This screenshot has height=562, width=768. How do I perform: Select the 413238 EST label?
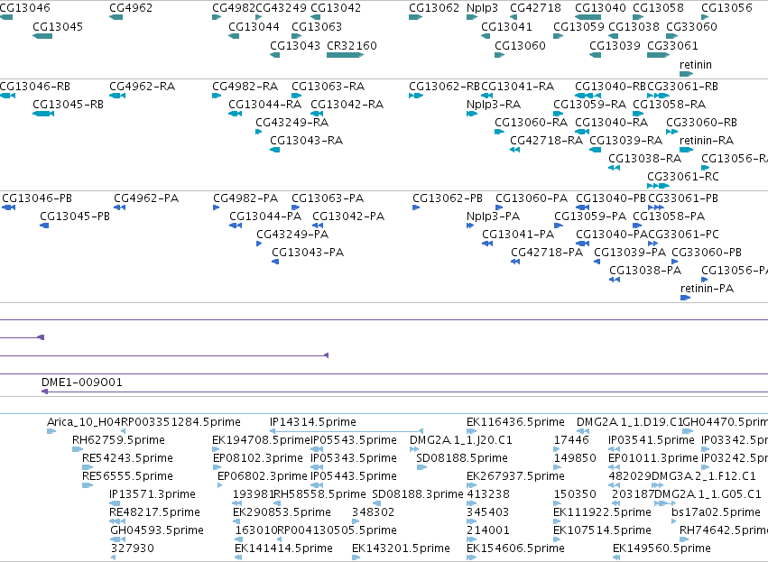488,494
